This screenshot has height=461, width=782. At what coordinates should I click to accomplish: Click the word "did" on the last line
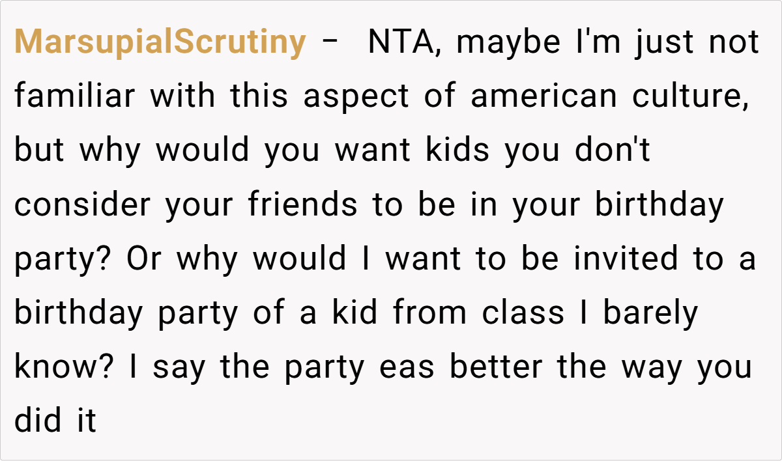pos(38,421)
